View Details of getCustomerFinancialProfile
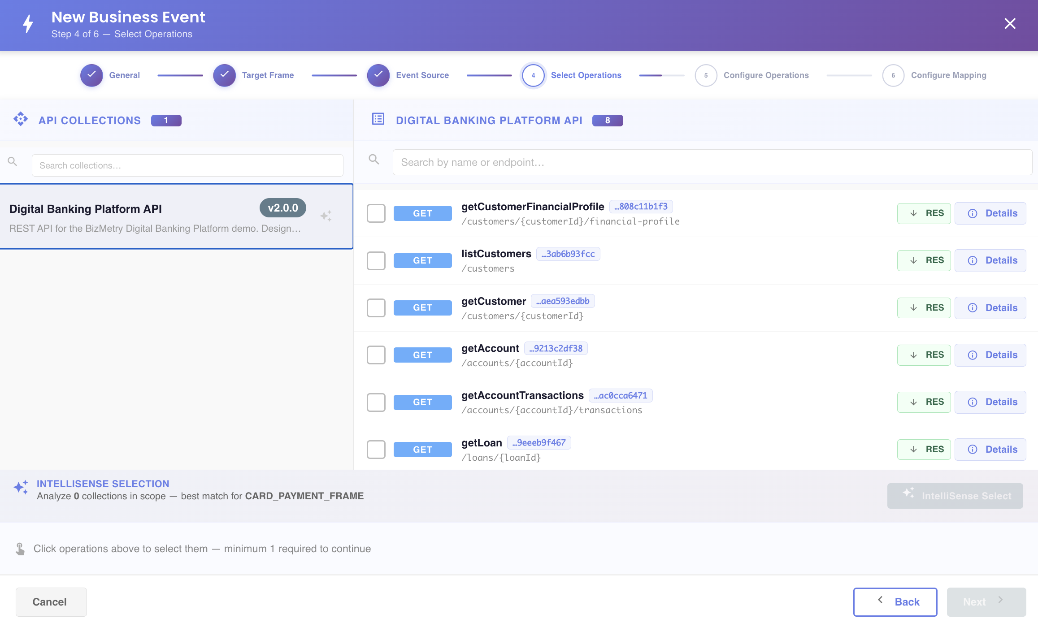The height and width of the screenshot is (623, 1038). 990,213
